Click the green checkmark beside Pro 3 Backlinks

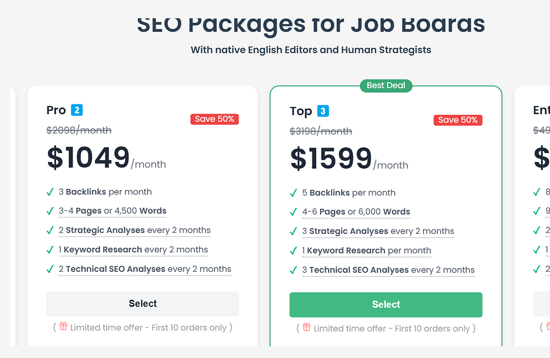[x=50, y=192]
